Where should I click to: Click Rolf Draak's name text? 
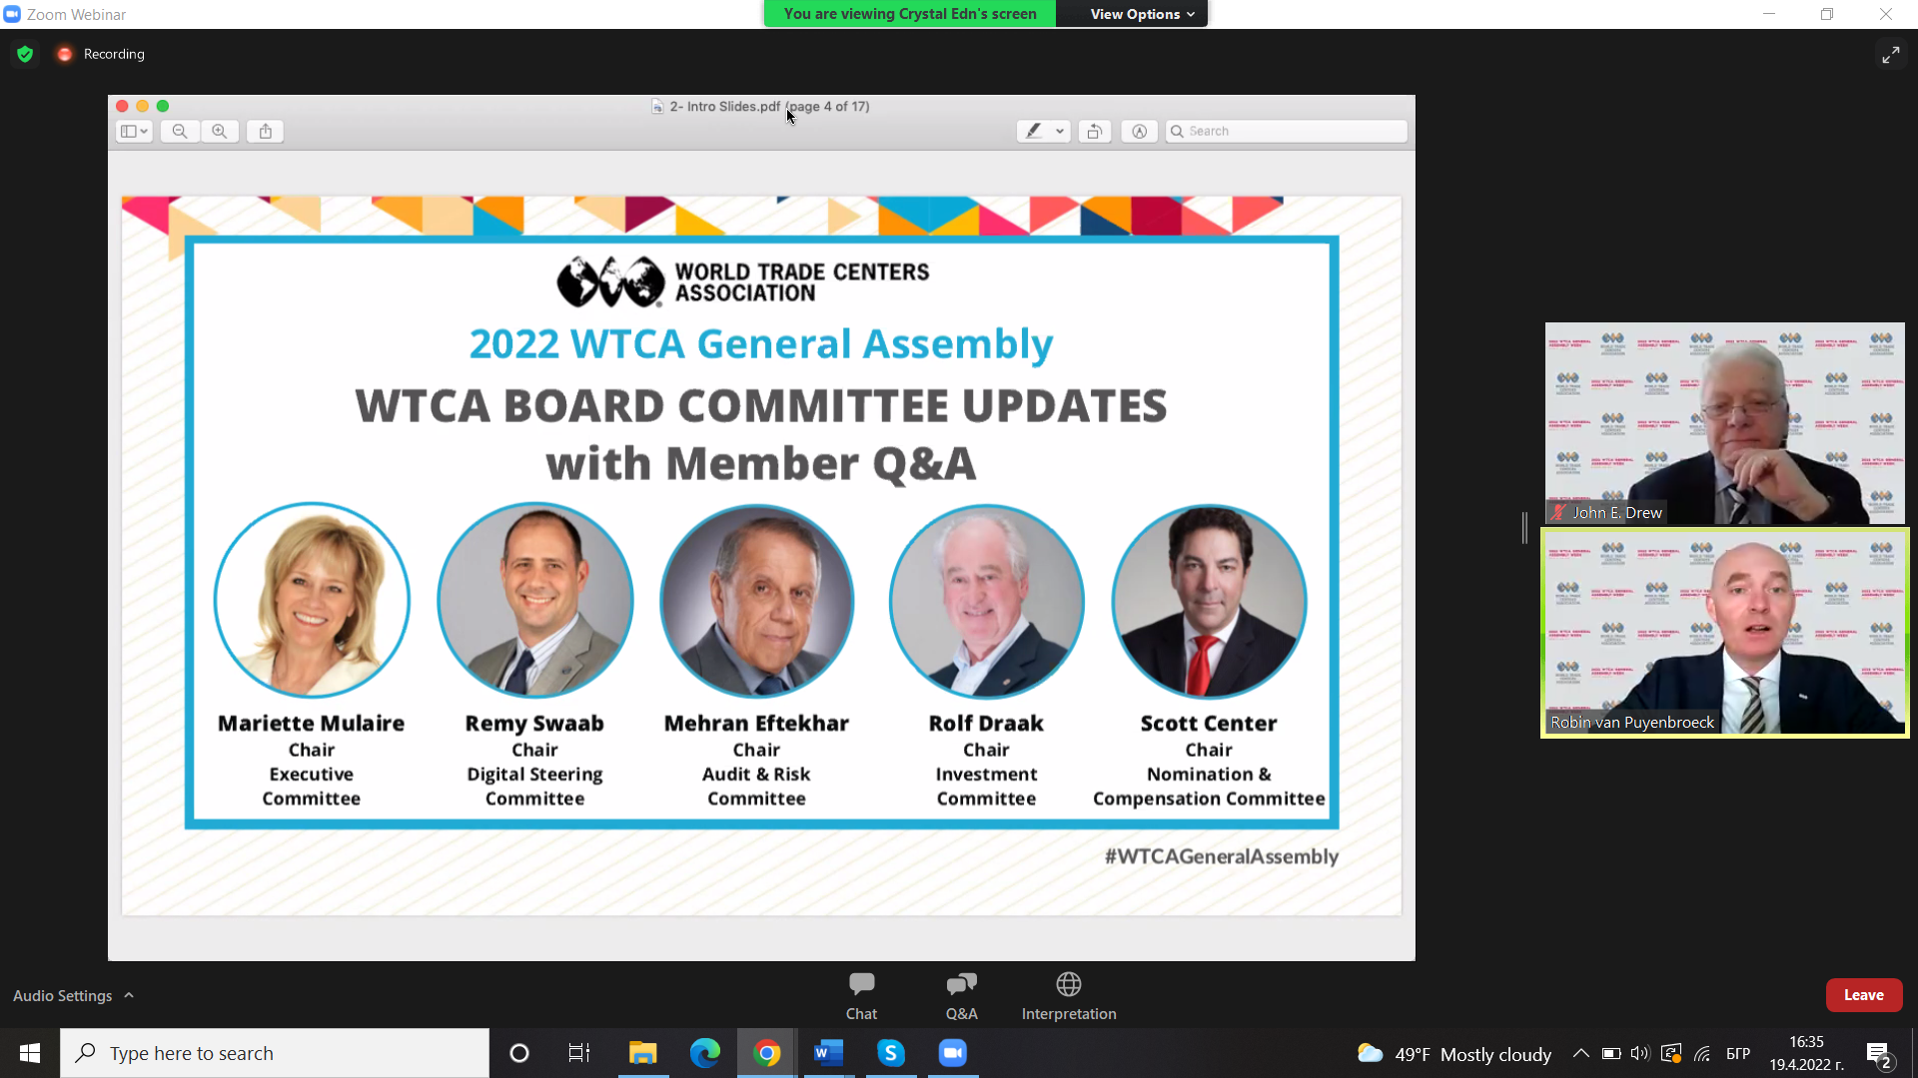tap(986, 723)
